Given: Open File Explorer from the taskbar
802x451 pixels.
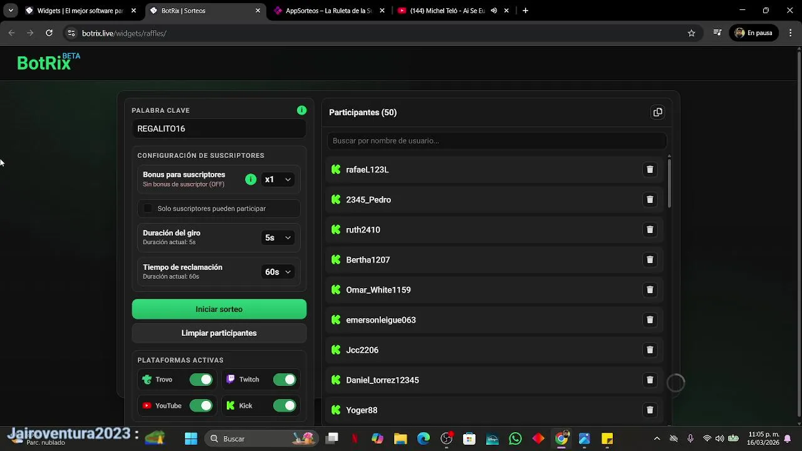Looking at the screenshot, I should (400, 438).
